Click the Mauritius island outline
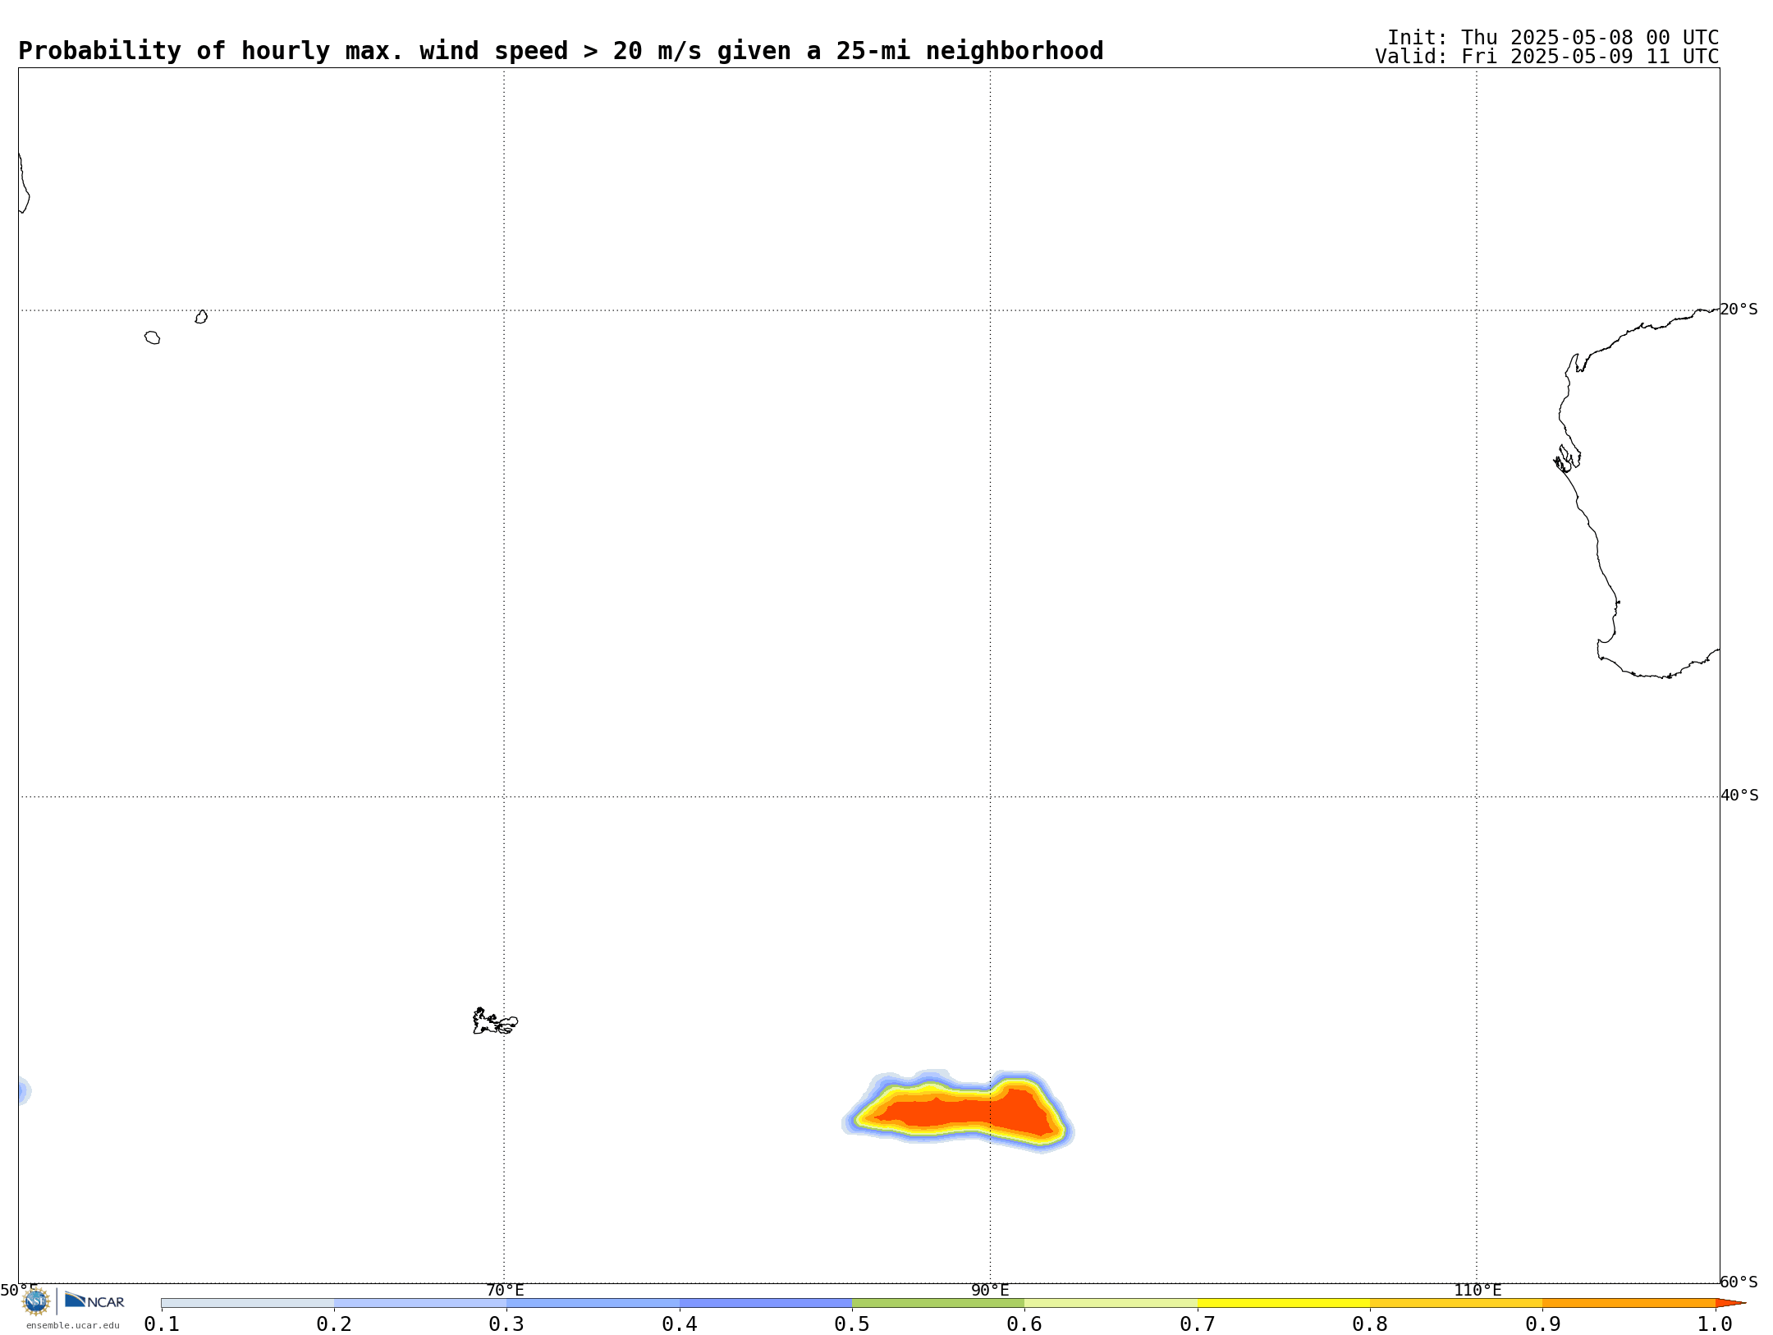1773x1335 pixels. coord(201,317)
